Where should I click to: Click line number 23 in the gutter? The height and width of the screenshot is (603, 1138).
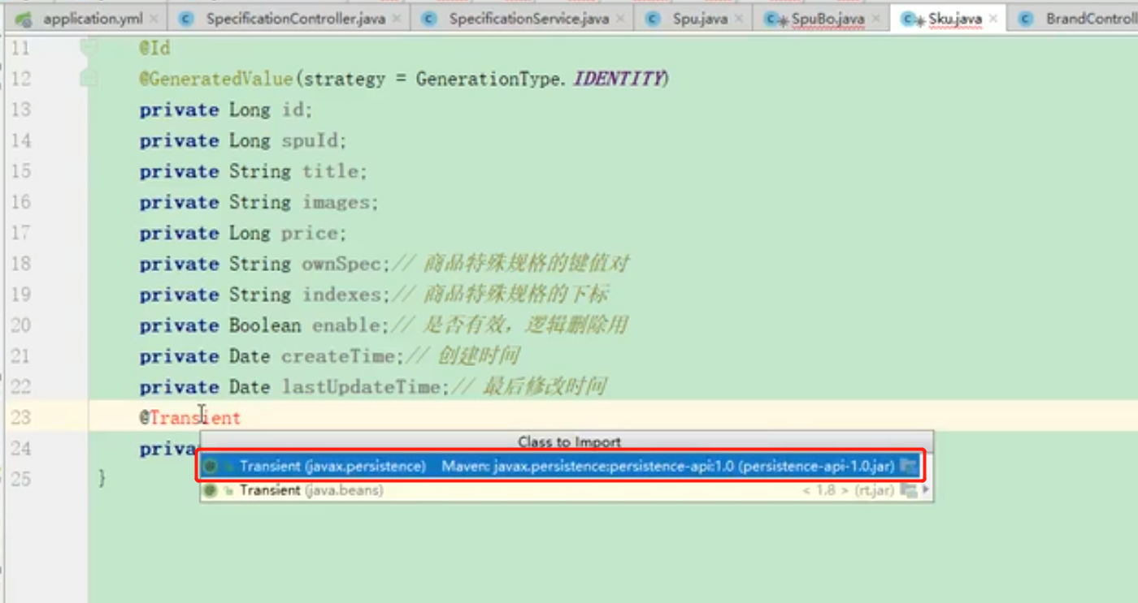(x=20, y=418)
